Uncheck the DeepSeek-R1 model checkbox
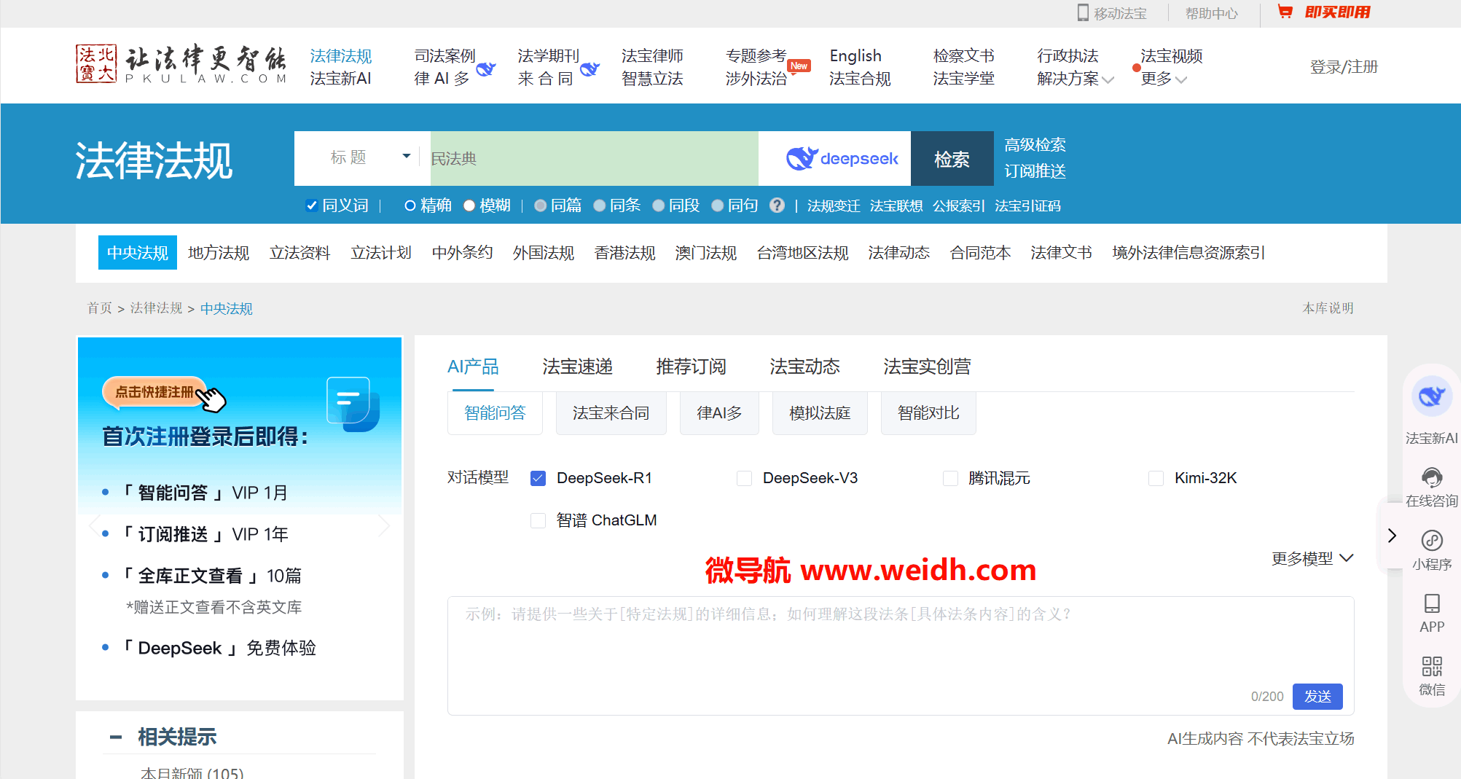The image size is (1461, 779). coord(538,478)
